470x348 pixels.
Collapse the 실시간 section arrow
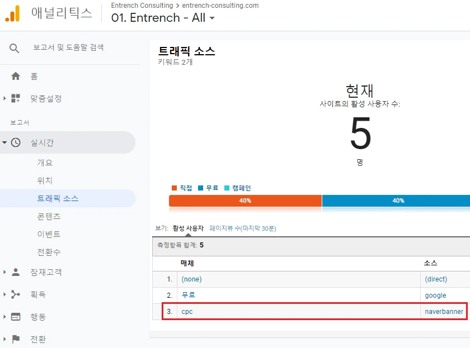pos(5,142)
